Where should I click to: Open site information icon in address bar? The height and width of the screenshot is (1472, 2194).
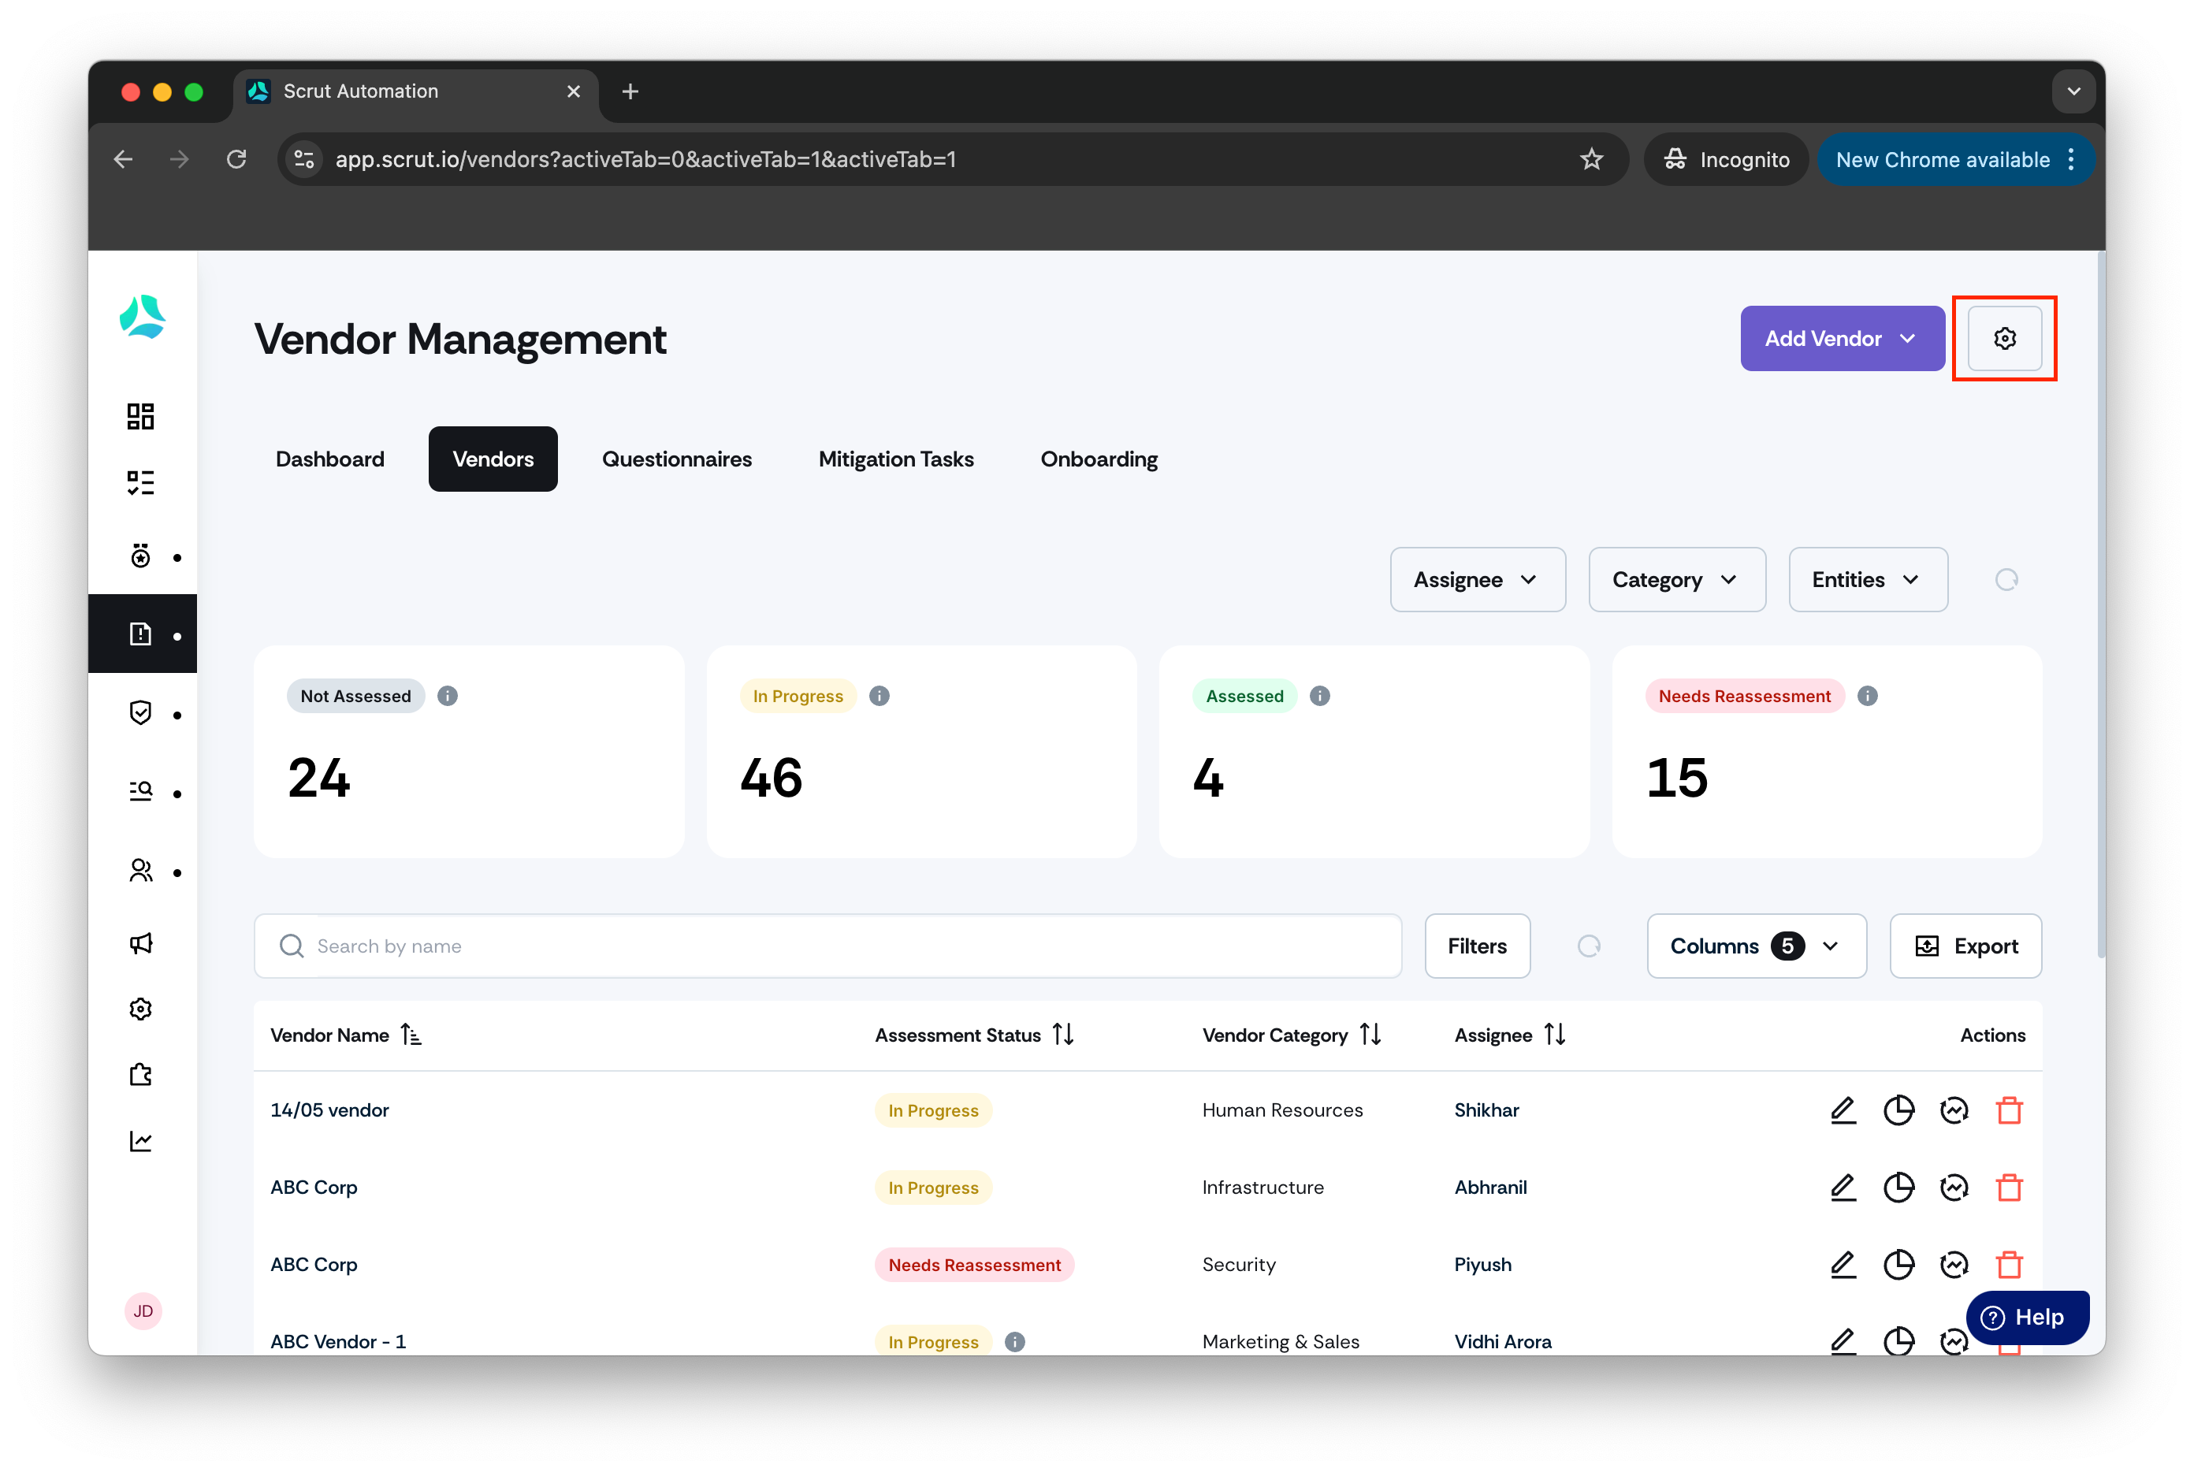[304, 158]
